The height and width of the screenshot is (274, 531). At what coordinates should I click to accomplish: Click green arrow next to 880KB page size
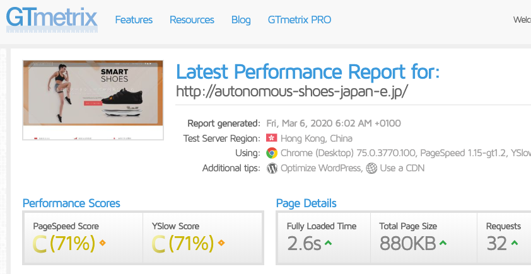click(443, 243)
